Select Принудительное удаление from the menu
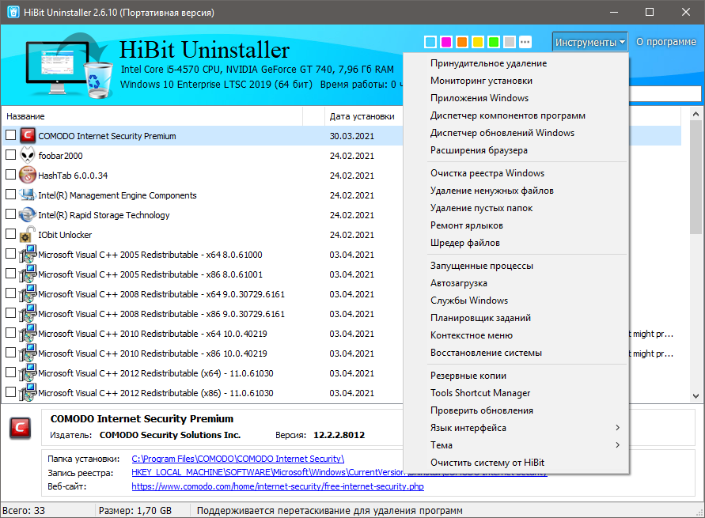This screenshot has height=518, width=705. [x=488, y=63]
